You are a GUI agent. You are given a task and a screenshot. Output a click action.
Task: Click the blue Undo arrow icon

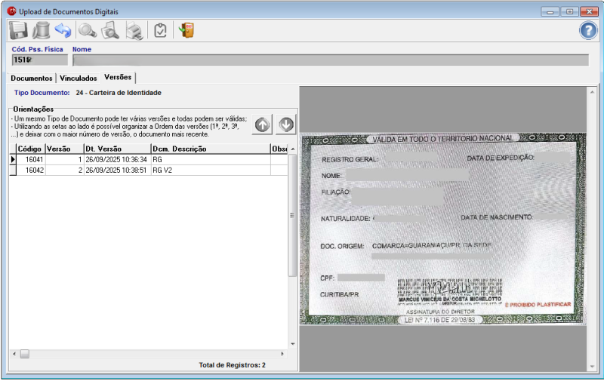63,30
